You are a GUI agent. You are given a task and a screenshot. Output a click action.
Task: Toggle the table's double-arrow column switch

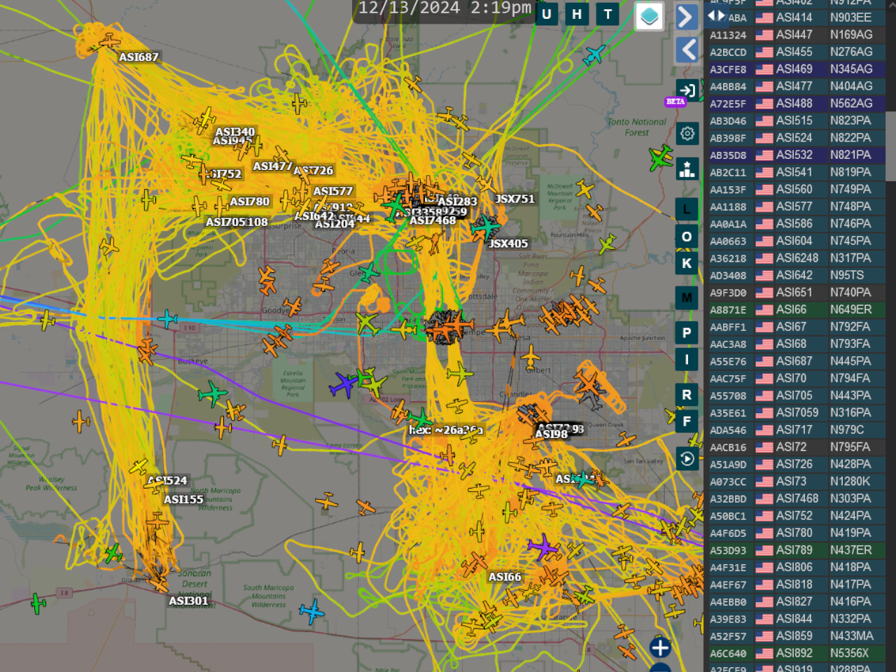[x=715, y=15]
